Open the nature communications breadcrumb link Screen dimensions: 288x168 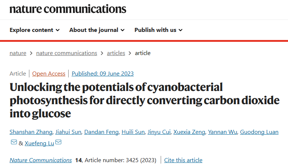(66, 53)
